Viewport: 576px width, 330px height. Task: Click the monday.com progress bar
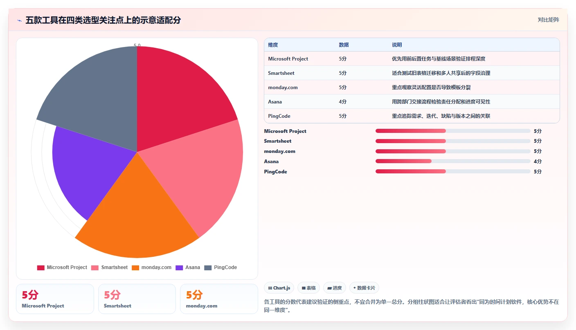pos(453,151)
